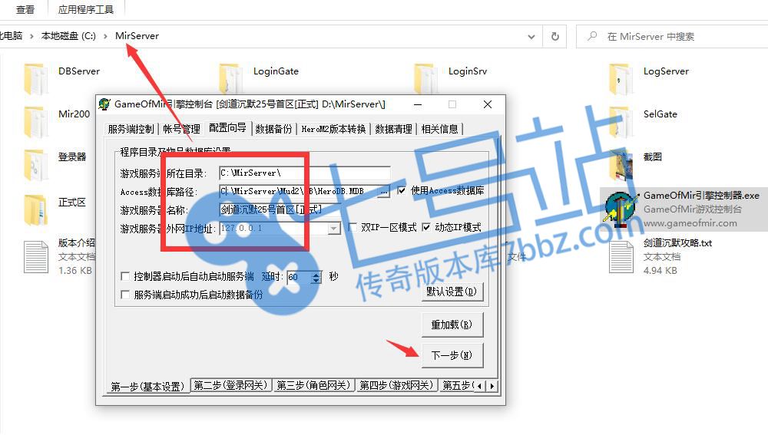Open the 外网IP地址 combo box dropdown
The width and height of the screenshot is (768, 435).
click(334, 229)
